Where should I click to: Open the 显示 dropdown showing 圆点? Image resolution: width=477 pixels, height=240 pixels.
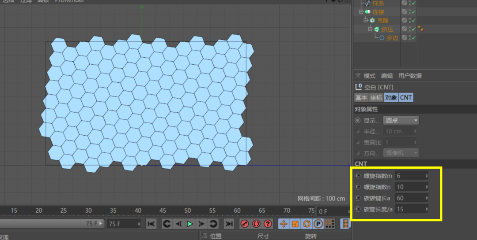pyautogui.click(x=401, y=121)
